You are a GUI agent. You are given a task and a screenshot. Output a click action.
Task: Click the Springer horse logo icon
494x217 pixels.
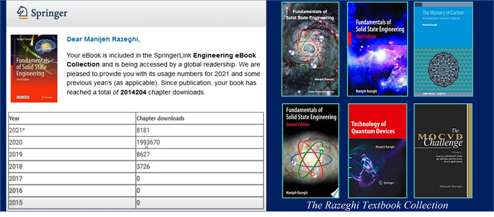pos(22,13)
